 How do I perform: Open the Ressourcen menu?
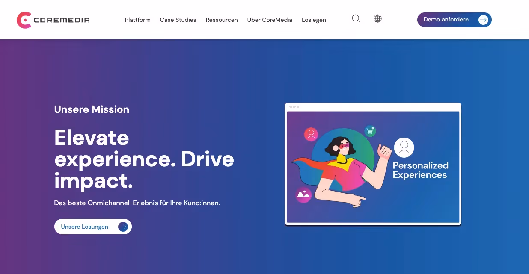pyautogui.click(x=222, y=20)
